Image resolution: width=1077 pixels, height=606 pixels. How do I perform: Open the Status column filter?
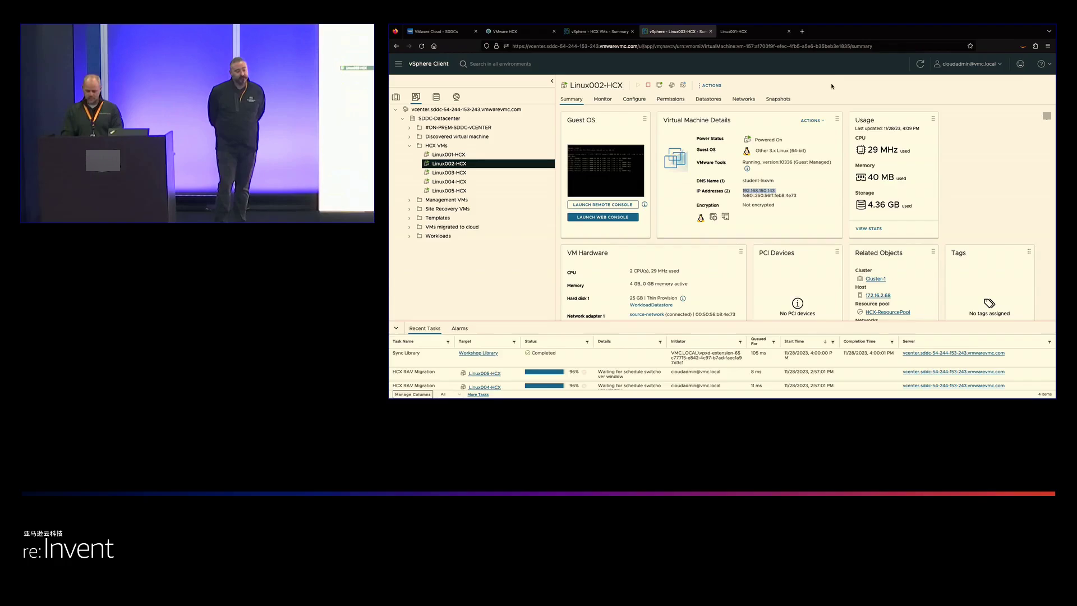pos(587,342)
